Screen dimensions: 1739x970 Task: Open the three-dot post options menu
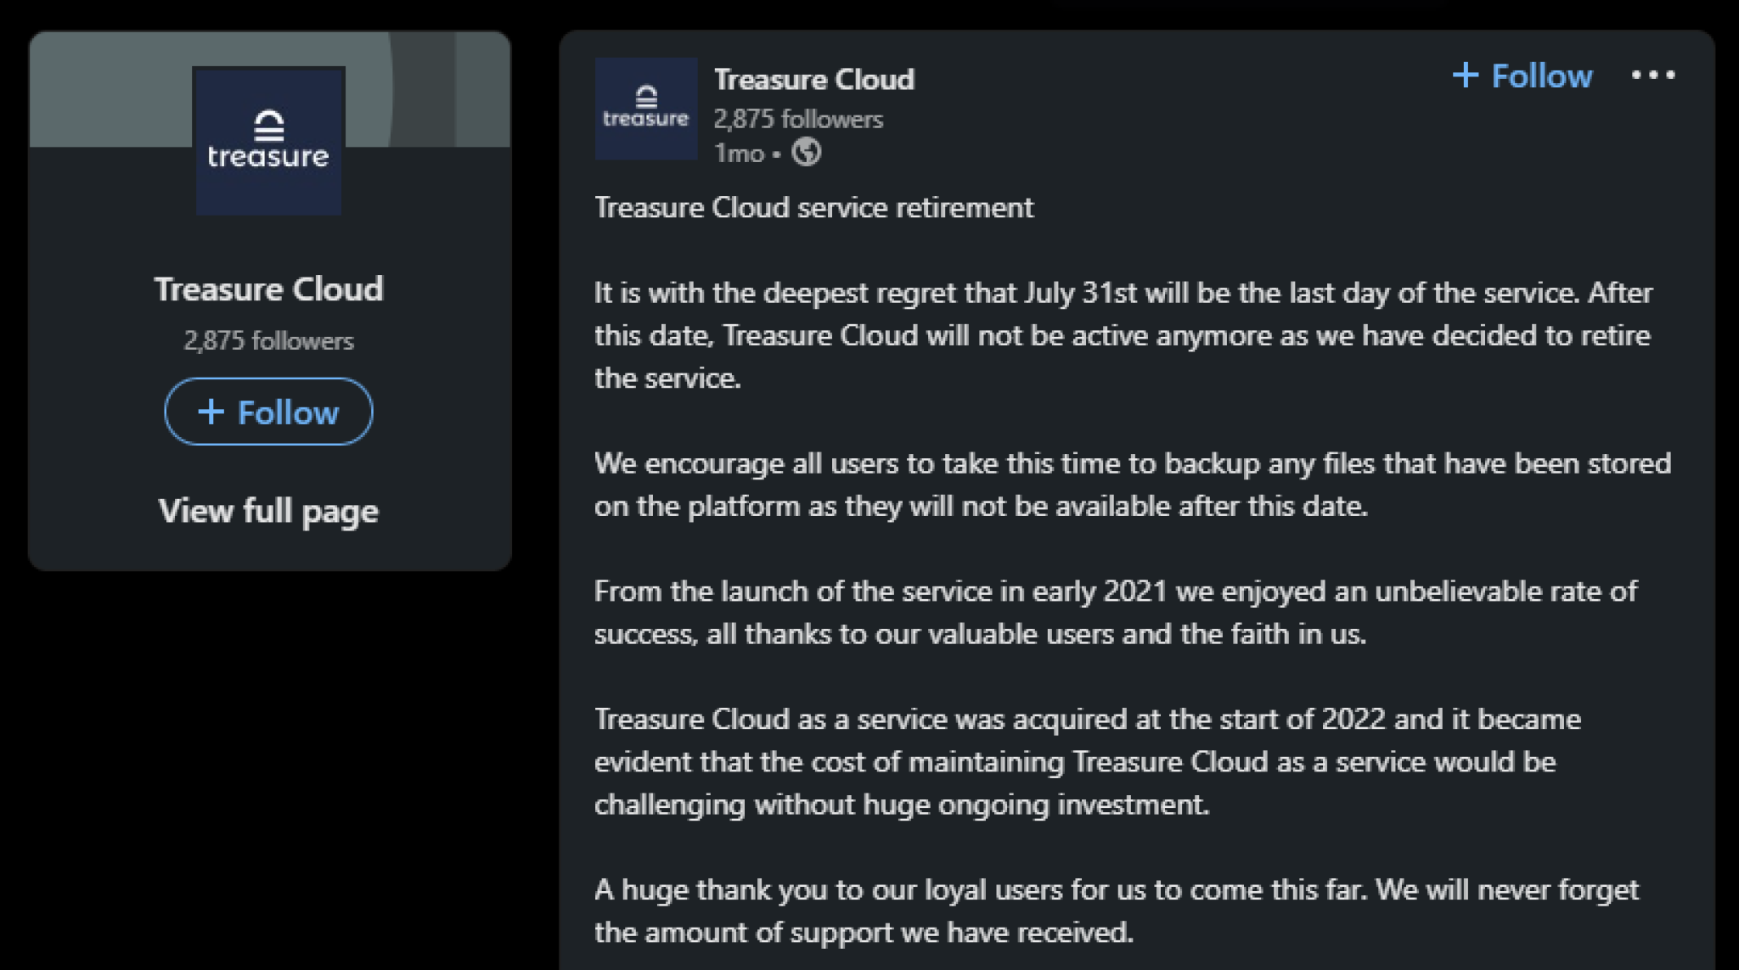click(x=1652, y=76)
